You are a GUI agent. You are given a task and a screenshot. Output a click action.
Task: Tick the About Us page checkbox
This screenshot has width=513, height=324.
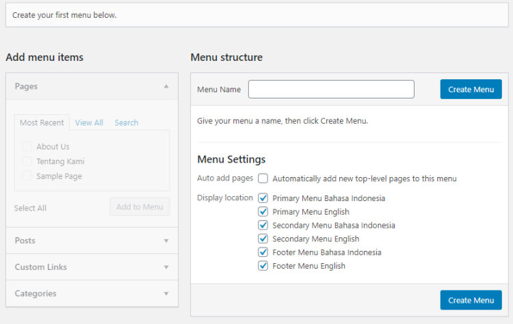(27, 146)
